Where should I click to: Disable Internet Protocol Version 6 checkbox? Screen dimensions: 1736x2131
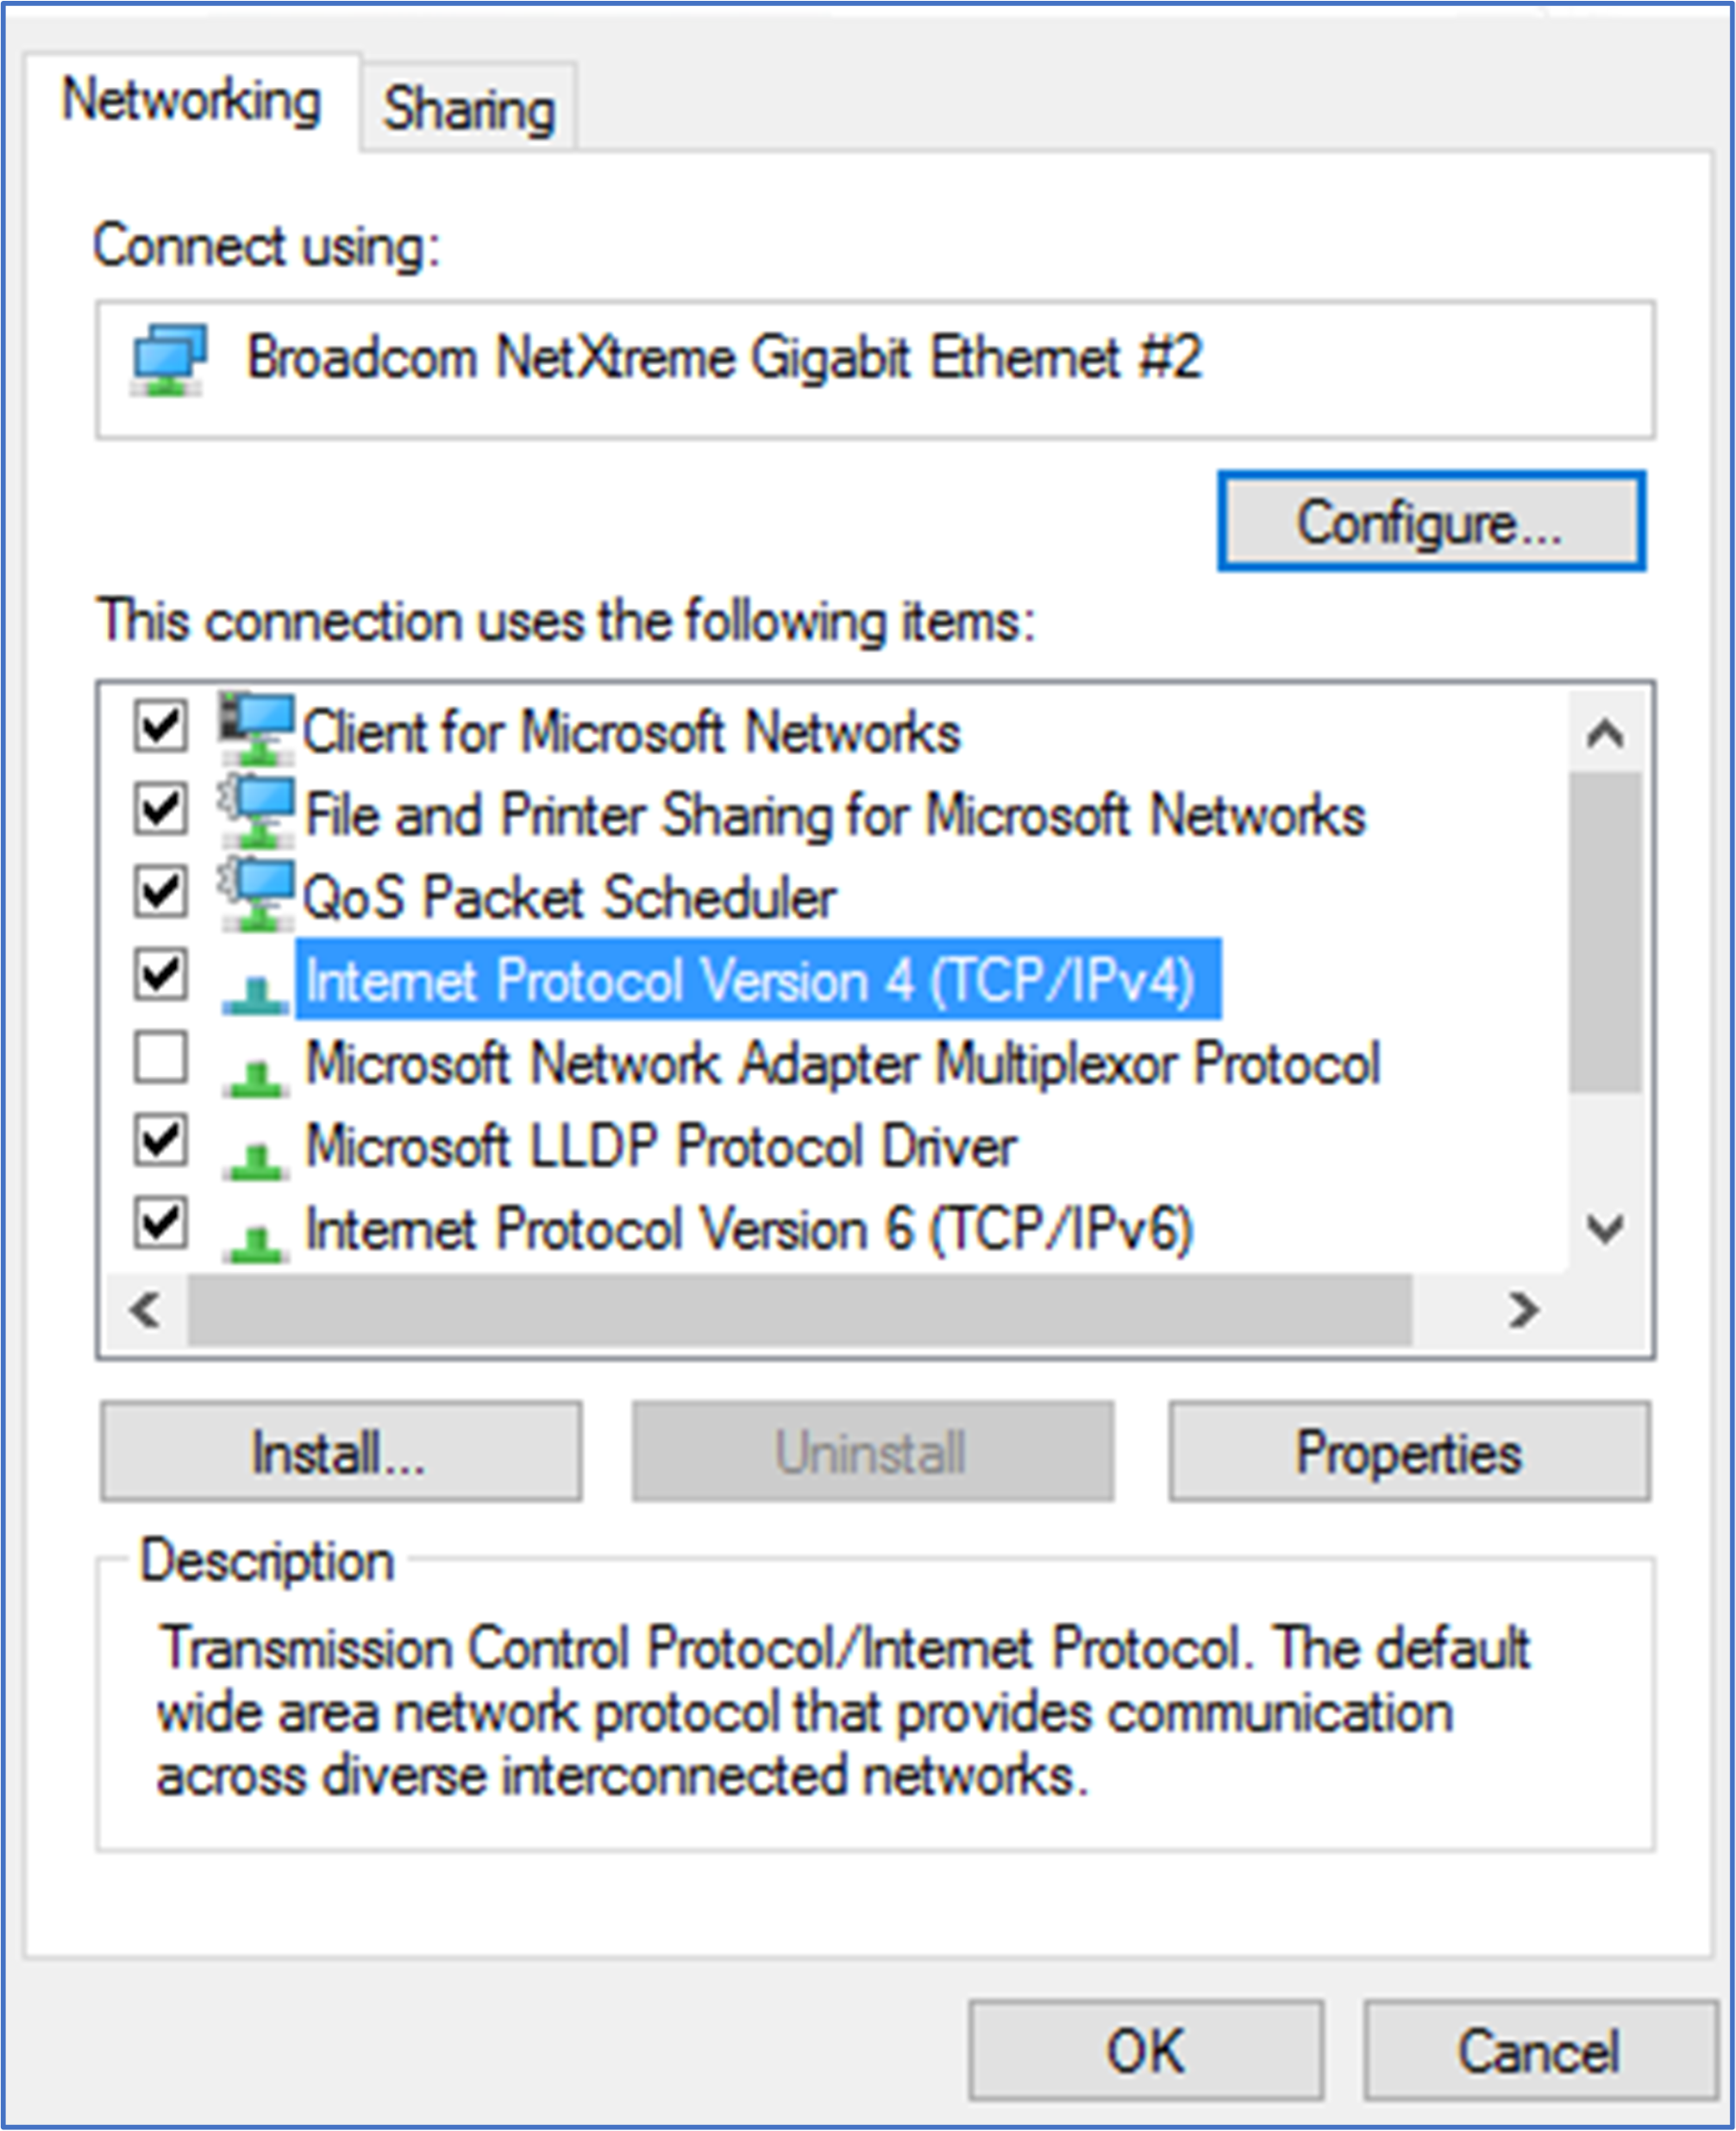click(x=160, y=1223)
